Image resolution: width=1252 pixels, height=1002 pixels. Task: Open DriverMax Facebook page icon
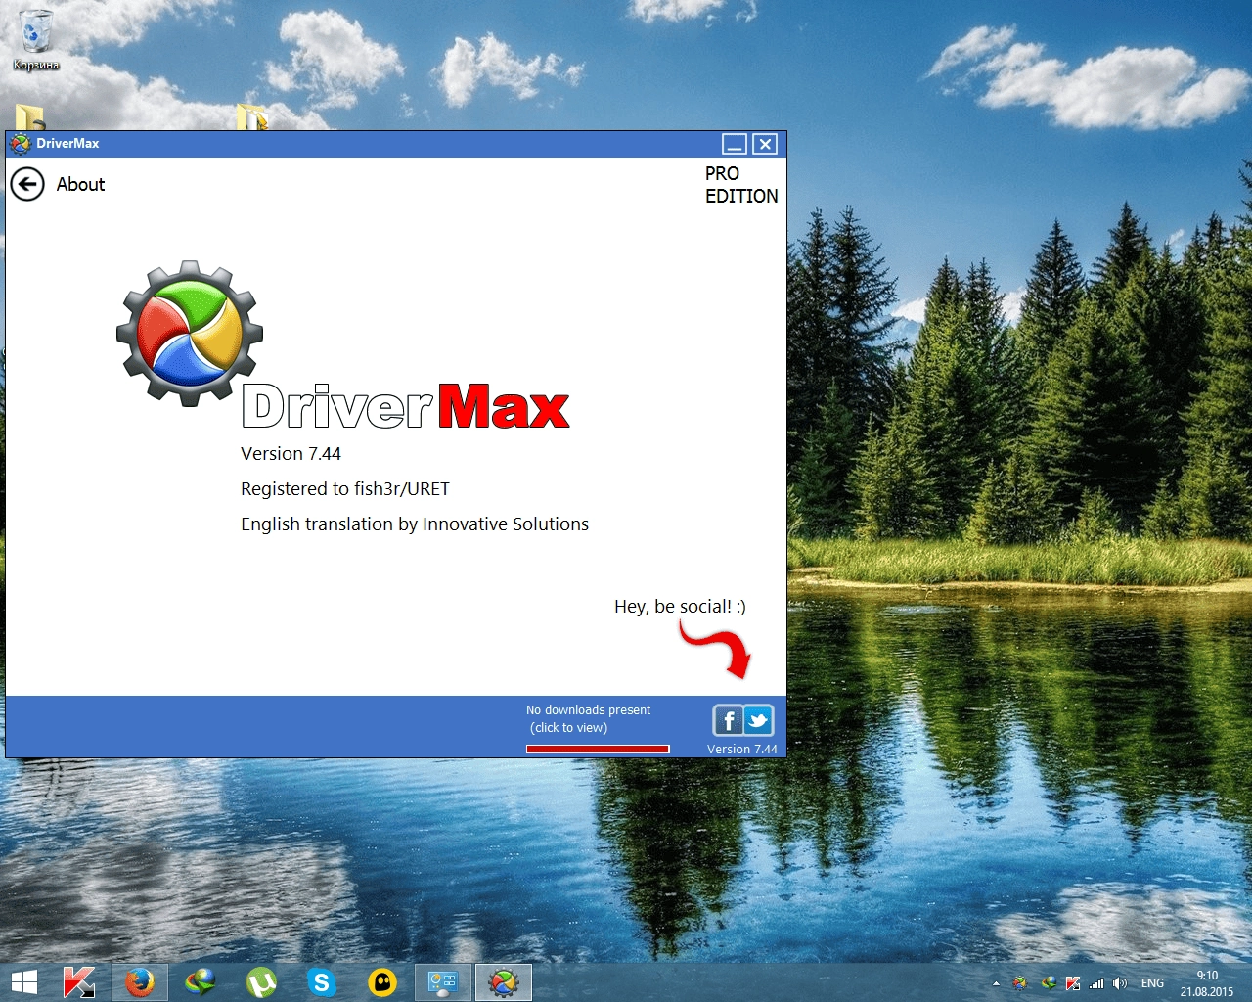(x=728, y=720)
